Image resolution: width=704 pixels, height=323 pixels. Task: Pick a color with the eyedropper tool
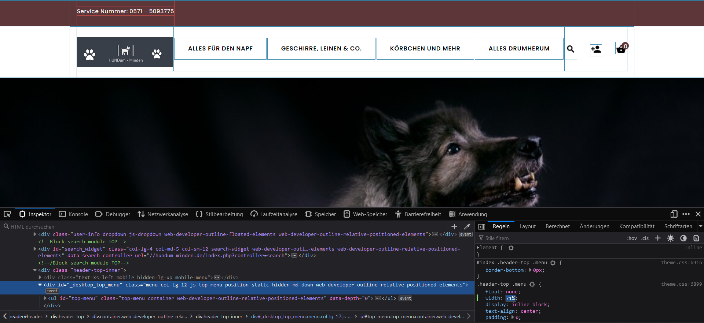click(467, 226)
